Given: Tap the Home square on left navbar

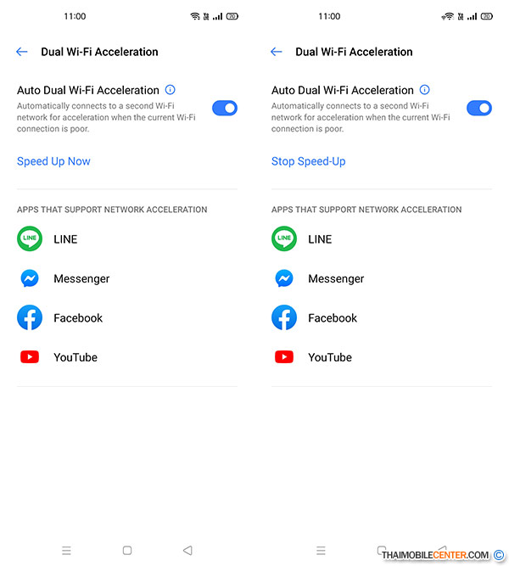Looking at the screenshot, I should pyautogui.click(x=127, y=551).
